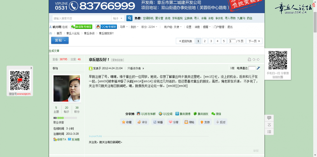This screenshot has height=157, width=317.
Task: Share to 腾讯朋友
Action: click(x=201, y=114)
